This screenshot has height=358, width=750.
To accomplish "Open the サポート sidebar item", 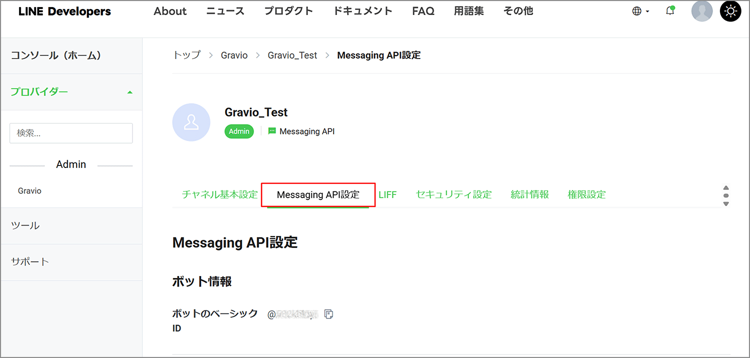I will point(71,262).
